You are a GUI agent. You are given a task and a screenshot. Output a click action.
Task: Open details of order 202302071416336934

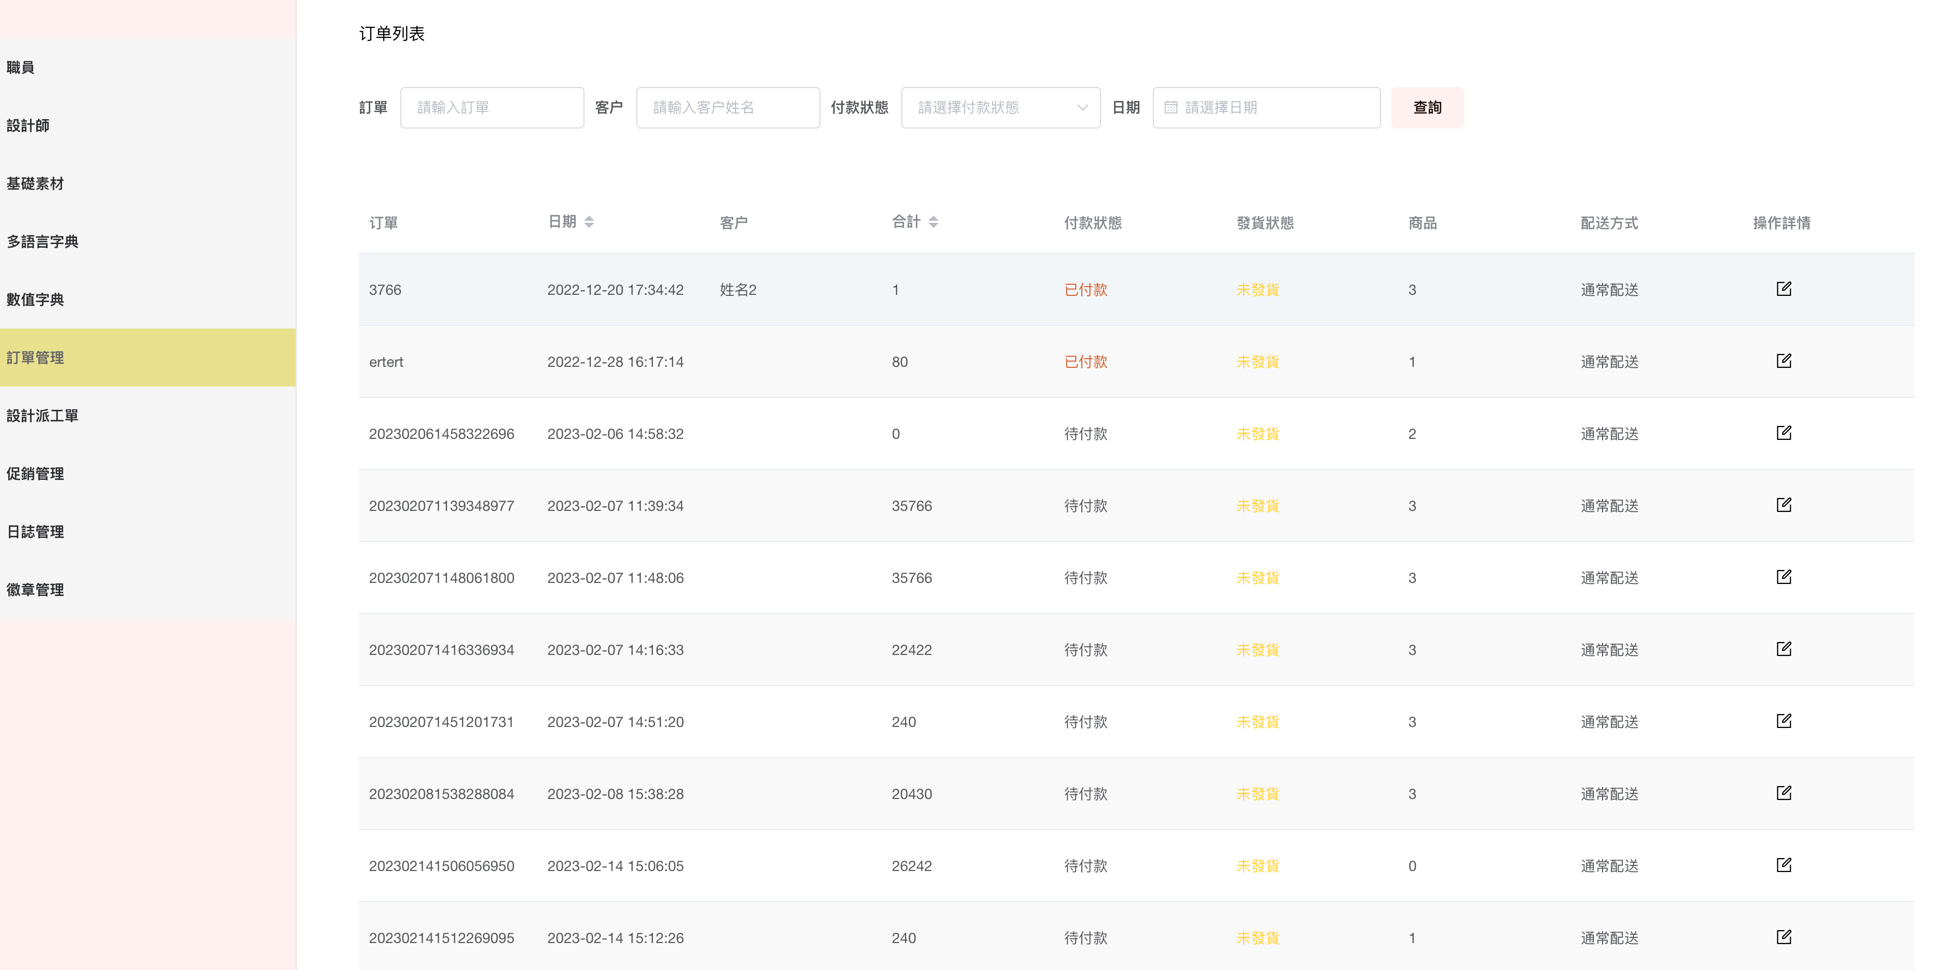click(x=1784, y=649)
